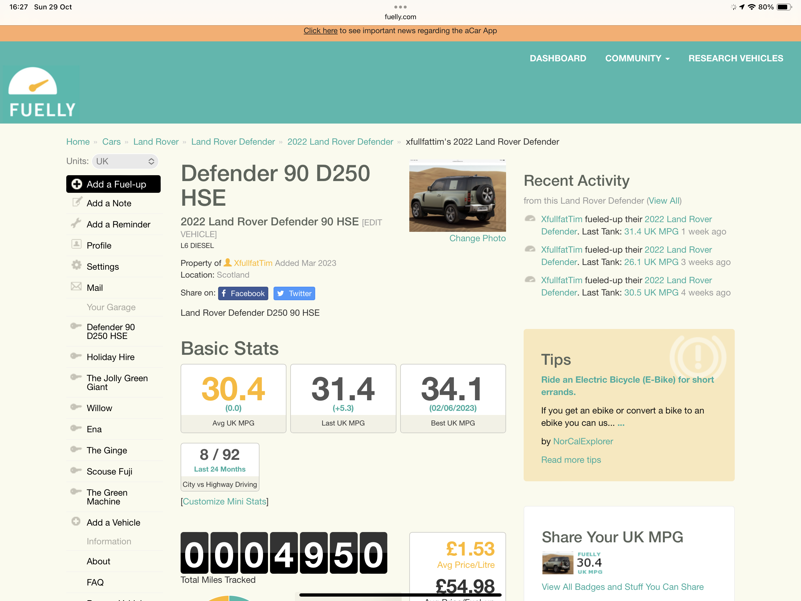Click the envelope icon beside Mail
Viewport: 801px width, 601px height.
[x=76, y=286]
